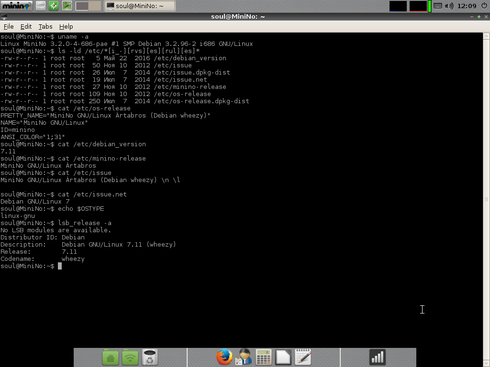The image size is (490, 367).
Task: Click the green battery level indicator
Action: click(x=430, y=6)
